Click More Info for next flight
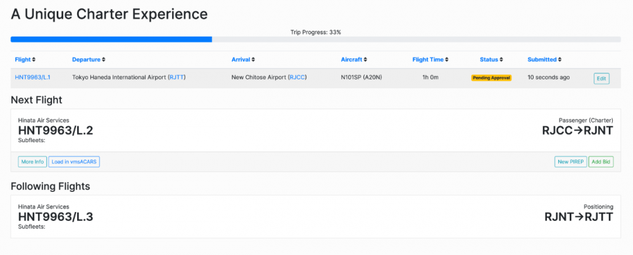Screen dimensions: 633x255 [x=32, y=162]
